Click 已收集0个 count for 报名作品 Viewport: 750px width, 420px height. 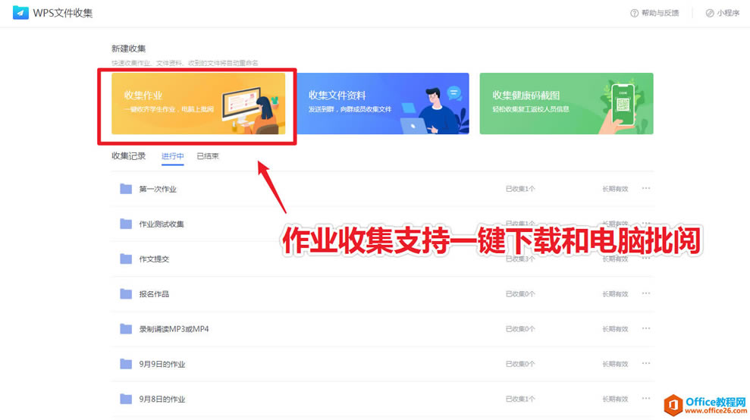click(520, 293)
